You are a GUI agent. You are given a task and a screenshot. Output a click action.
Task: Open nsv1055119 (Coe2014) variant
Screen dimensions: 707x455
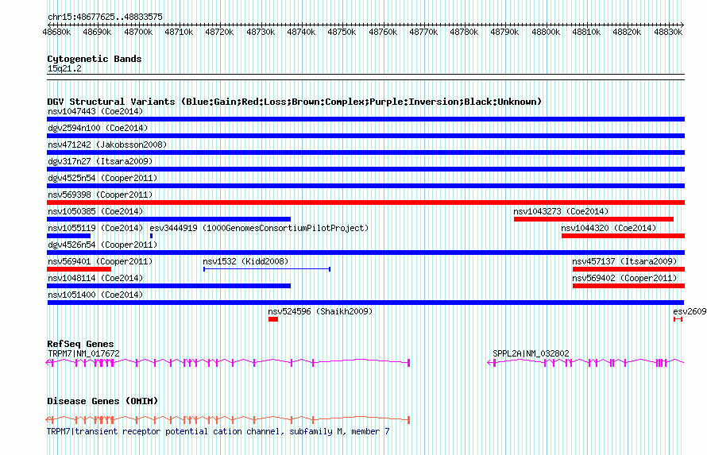[95, 228]
